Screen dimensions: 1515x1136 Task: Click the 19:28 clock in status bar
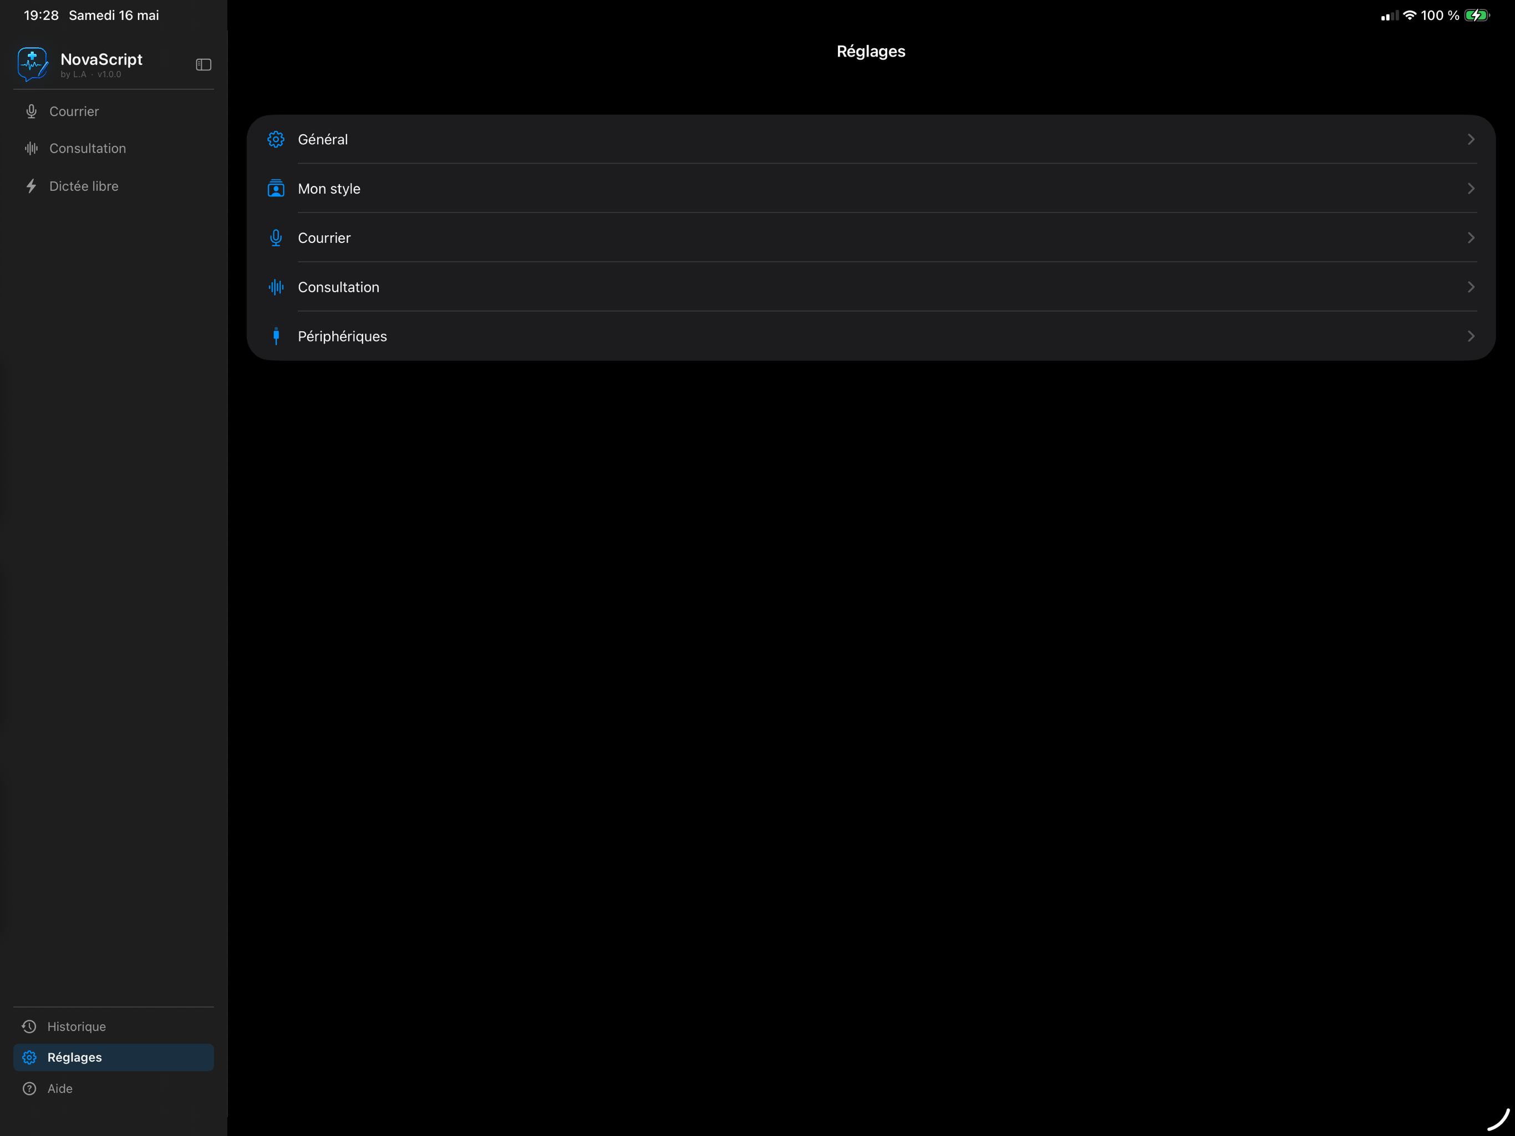[41, 15]
